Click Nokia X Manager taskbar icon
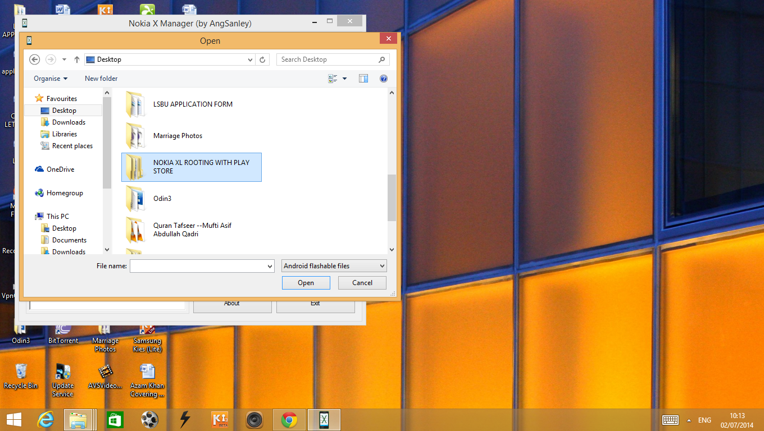Image resolution: width=764 pixels, height=431 pixels. pyautogui.click(x=324, y=420)
